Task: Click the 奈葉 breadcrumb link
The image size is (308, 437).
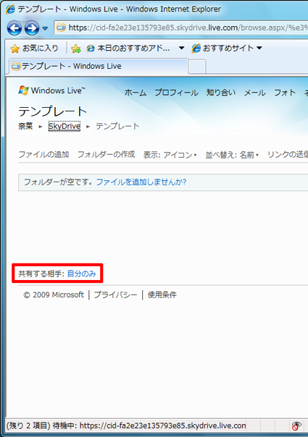Action: point(25,126)
